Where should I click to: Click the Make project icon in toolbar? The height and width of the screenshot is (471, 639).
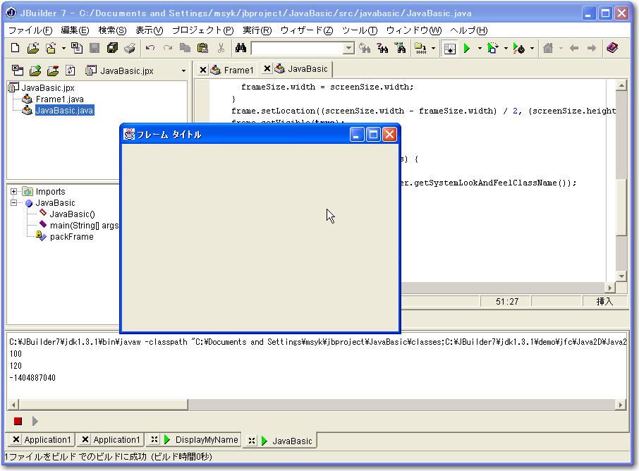tap(420, 48)
